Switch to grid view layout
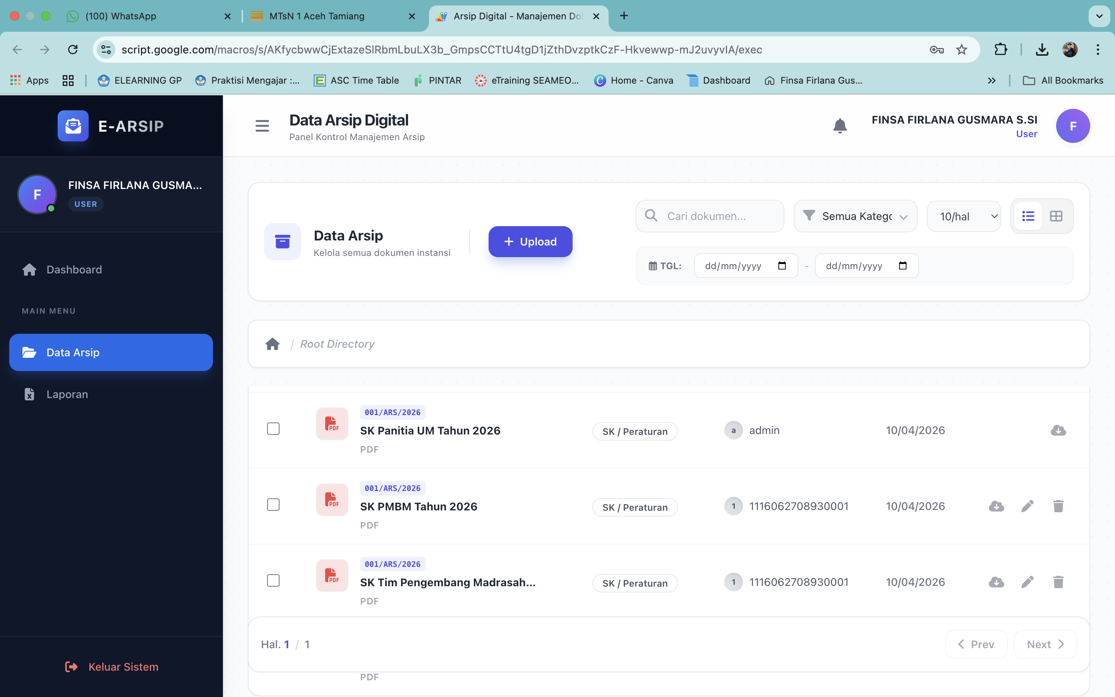1115x697 pixels. [1056, 216]
